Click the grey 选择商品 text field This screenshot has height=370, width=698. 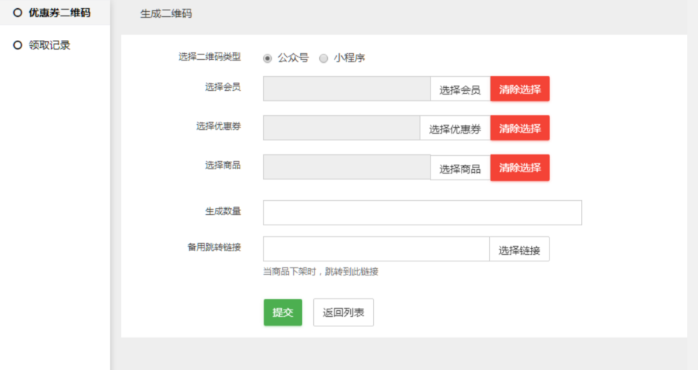pos(346,167)
